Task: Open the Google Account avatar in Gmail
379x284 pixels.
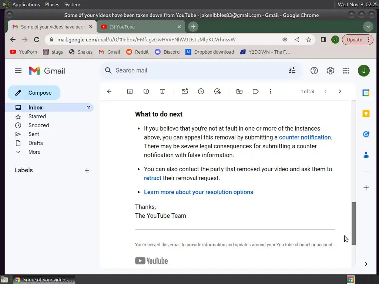Action: click(x=364, y=71)
